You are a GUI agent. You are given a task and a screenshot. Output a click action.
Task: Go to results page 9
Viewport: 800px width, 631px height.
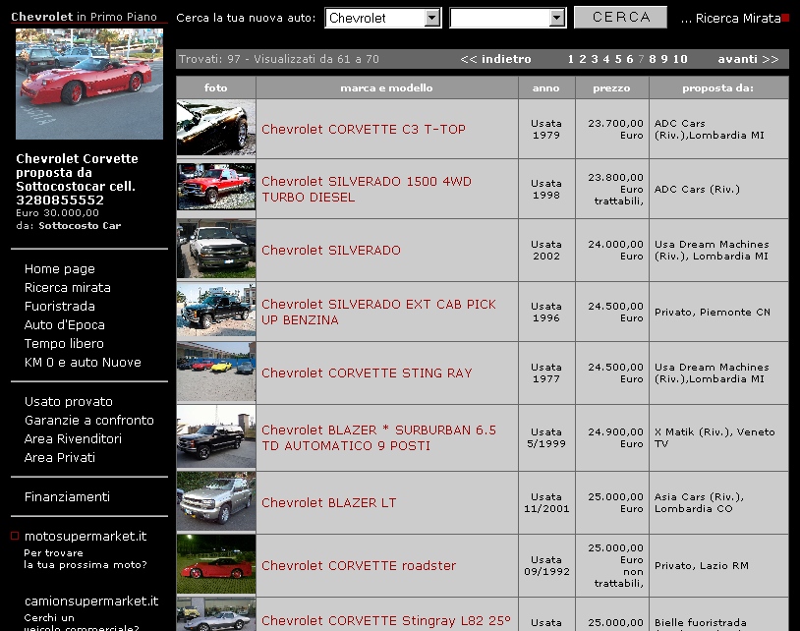[x=664, y=59]
